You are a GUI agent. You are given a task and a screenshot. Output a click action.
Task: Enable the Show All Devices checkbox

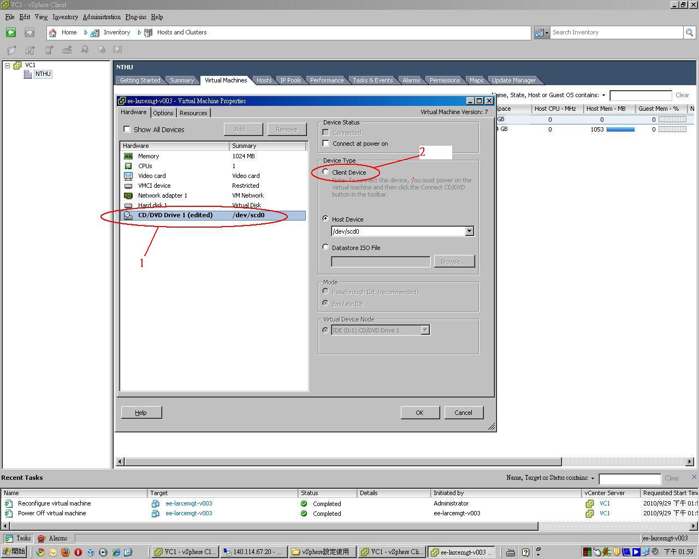[127, 129]
